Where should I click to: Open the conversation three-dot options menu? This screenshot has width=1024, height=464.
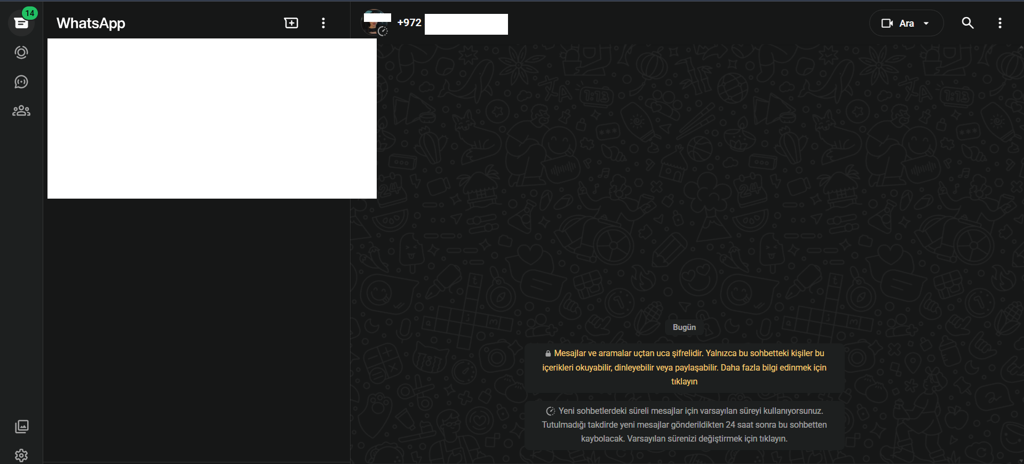point(1000,23)
